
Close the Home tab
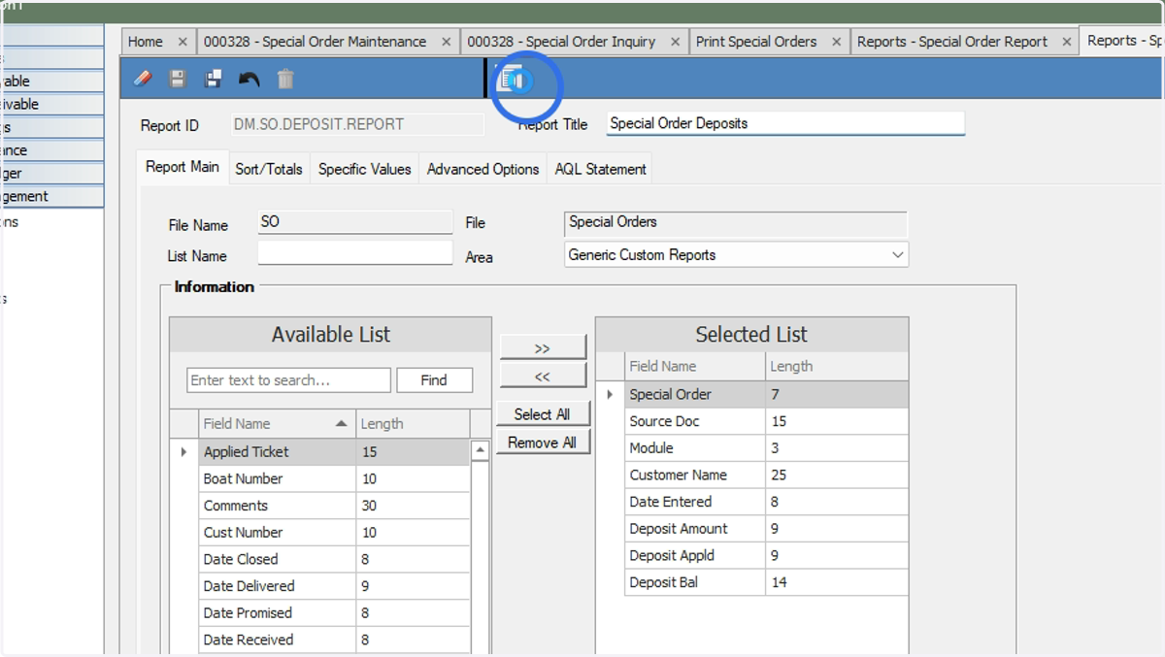pos(183,42)
